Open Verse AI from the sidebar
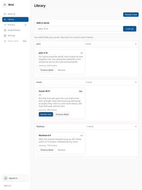Image resolution: width=142 pixels, height=190 pixels. click(15, 14)
